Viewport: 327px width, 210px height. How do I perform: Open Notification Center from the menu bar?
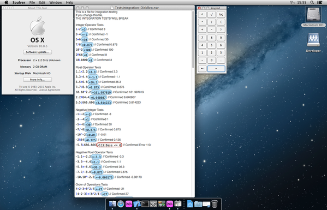(x=319, y=3)
